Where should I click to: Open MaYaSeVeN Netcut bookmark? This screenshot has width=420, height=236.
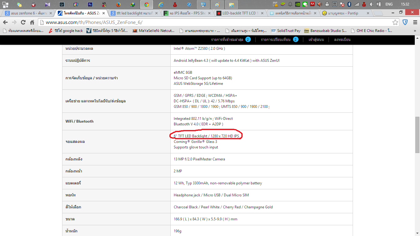(x=153, y=31)
